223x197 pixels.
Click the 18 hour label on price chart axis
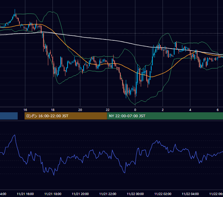(x=52, y=110)
